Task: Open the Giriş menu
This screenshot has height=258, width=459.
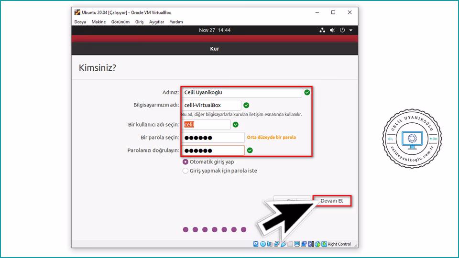Action: coord(139,22)
